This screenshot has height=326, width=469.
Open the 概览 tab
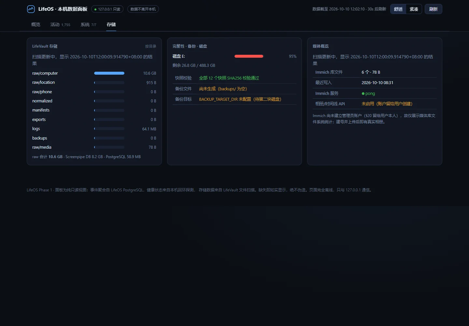36,24
